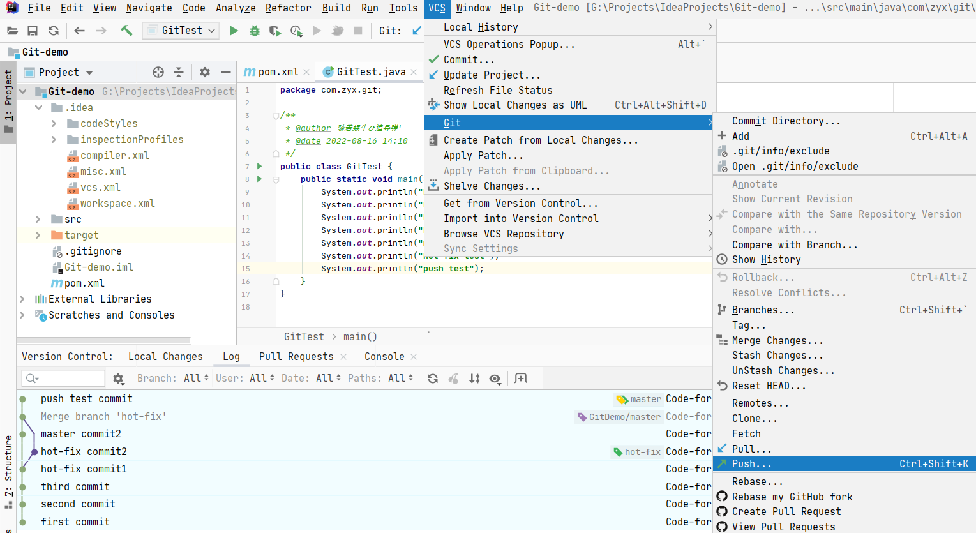This screenshot has width=976, height=533.
Task: Open the Refactor menu
Action: tap(289, 8)
